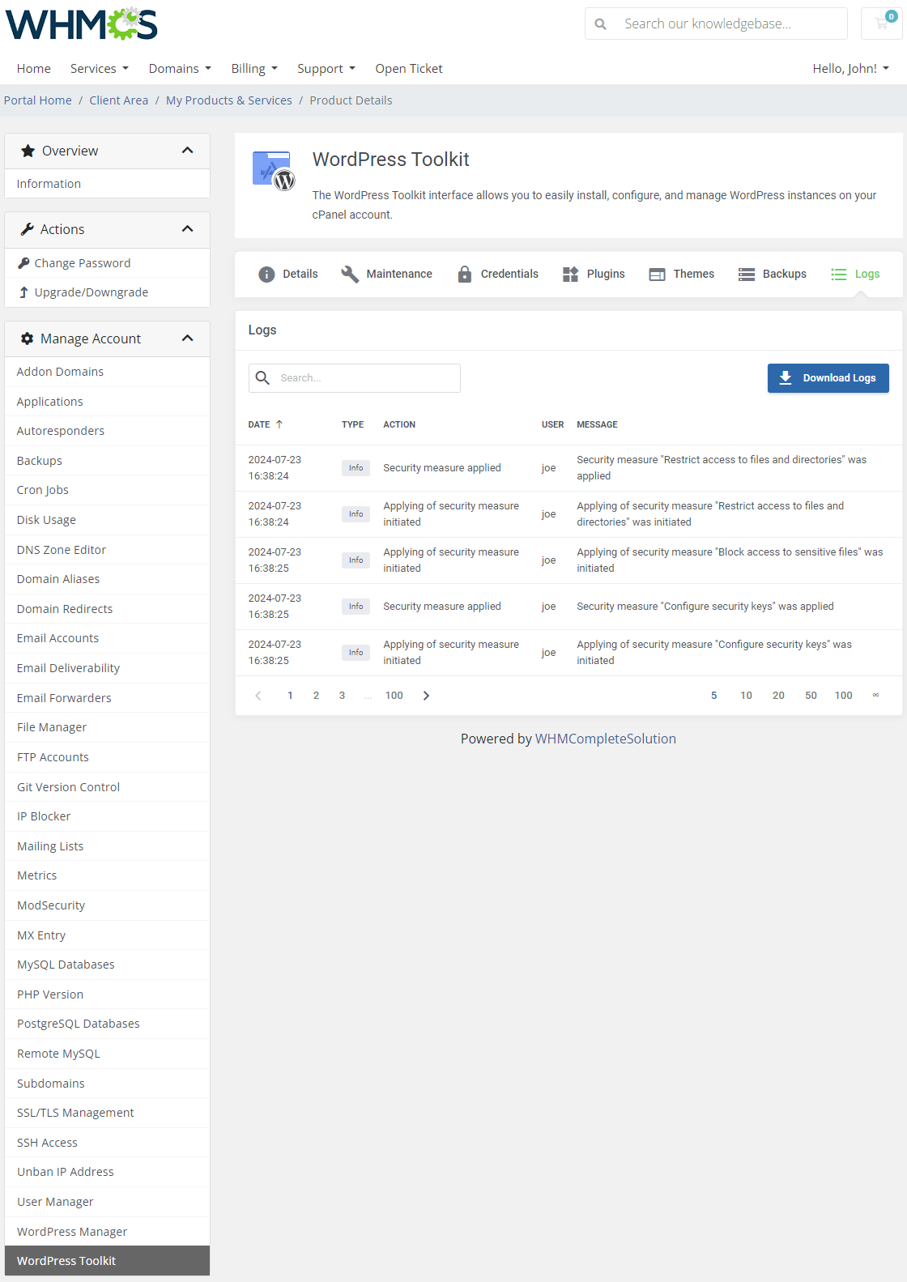Viewport: 907px width, 1282px height.
Task: Switch to the Details tab
Action: [x=288, y=275]
